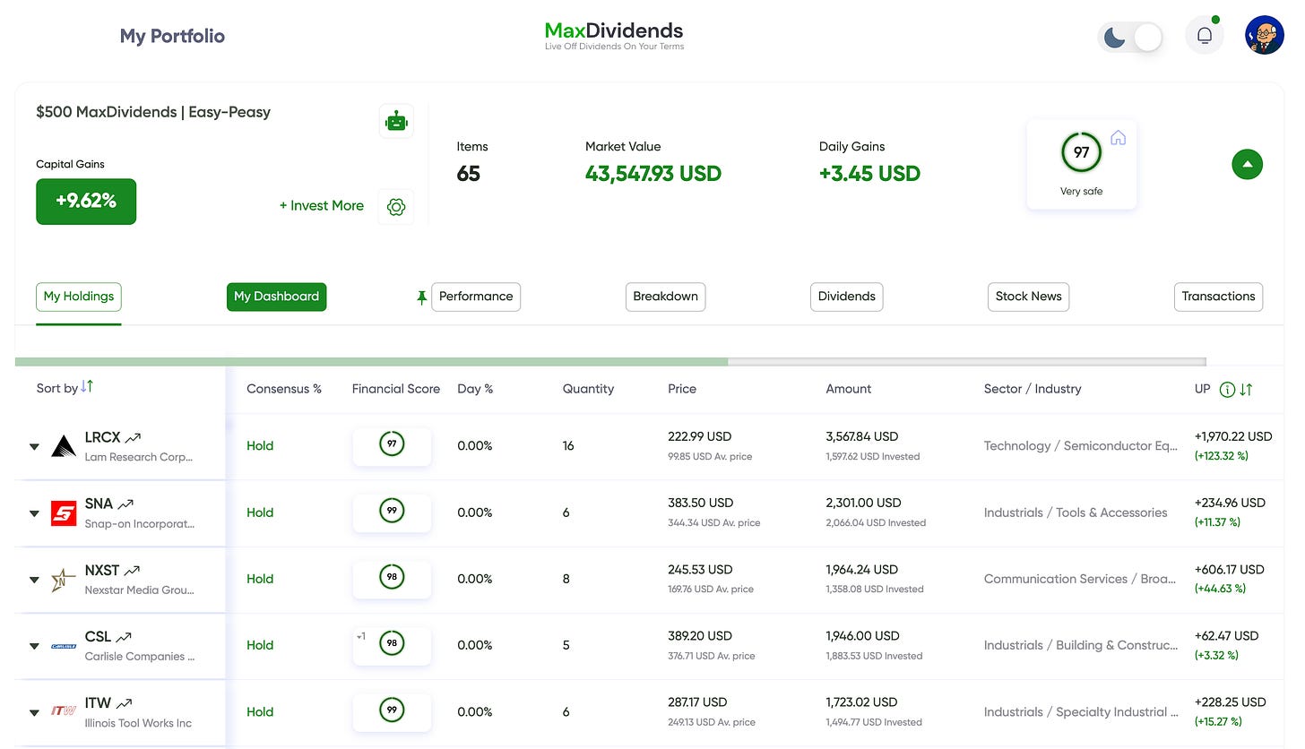Sort by UP column arrows

tap(1246, 389)
